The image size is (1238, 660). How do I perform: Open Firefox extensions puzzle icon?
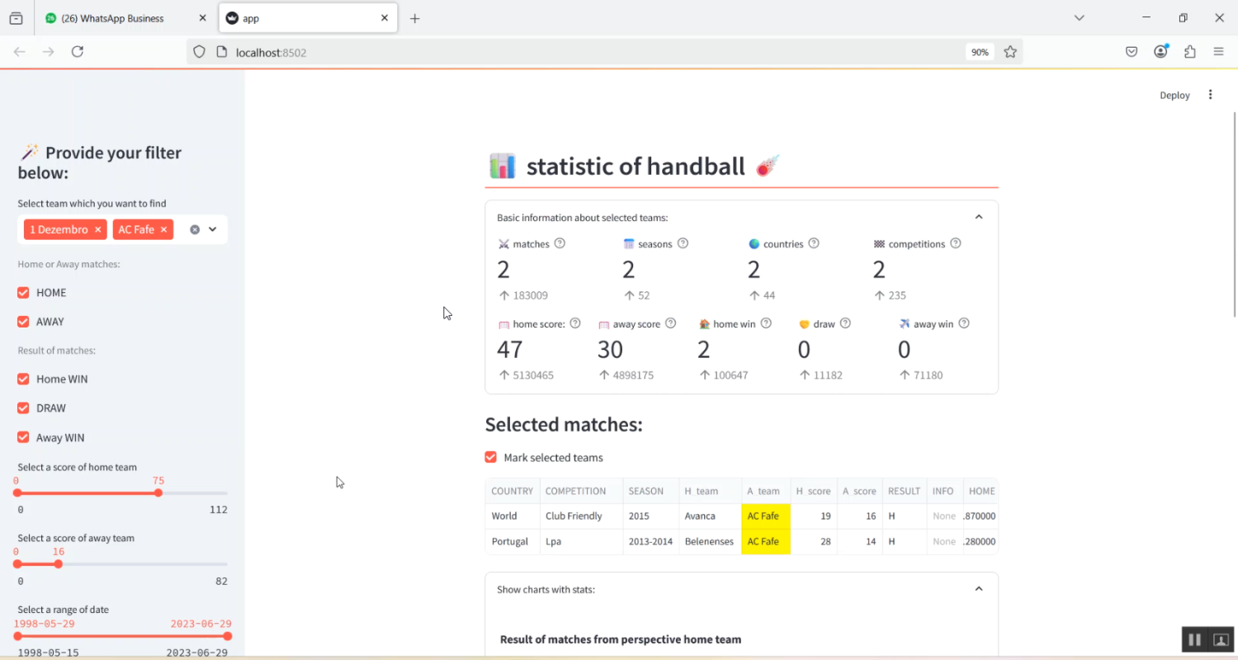click(x=1189, y=52)
